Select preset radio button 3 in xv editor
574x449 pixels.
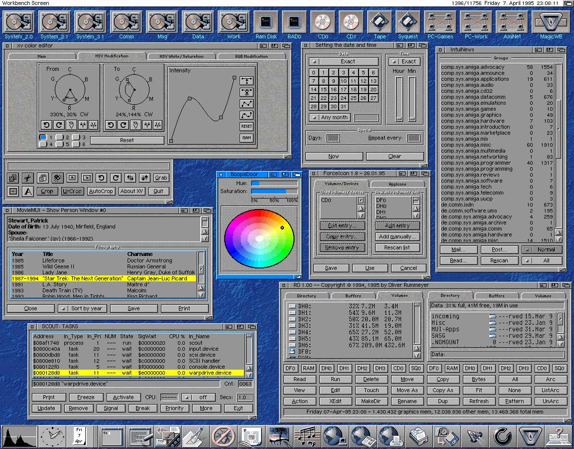[x=75, y=137]
